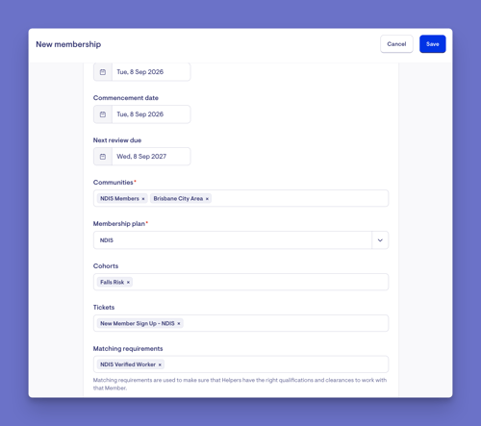Click the topmost Tue, 8 Sep 2026 date field
The image size is (481, 426).
click(x=151, y=72)
